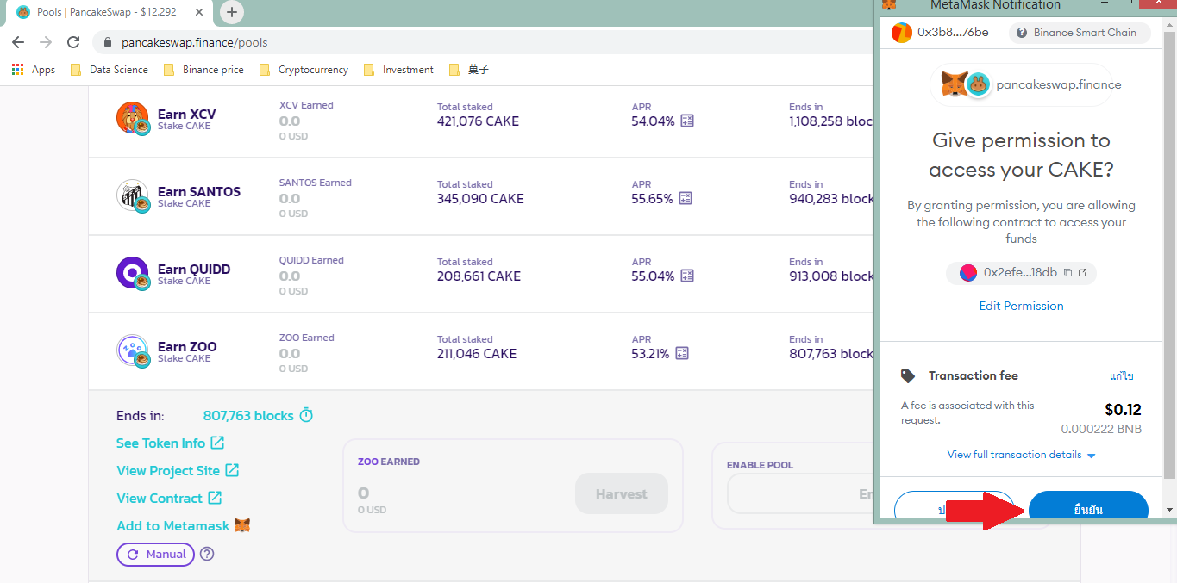Select the Pools PancakeSwap browser tab
Screen dimensions: 1177x583
coord(109,12)
